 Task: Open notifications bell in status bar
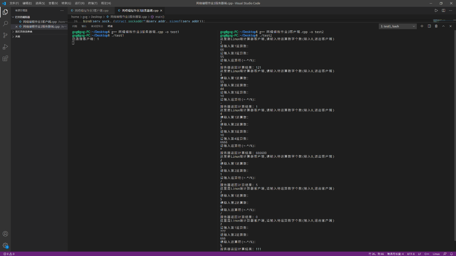click(451, 254)
